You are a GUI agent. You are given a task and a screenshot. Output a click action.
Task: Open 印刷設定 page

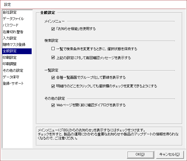[x=9, y=57]
